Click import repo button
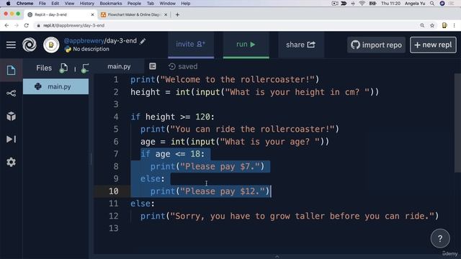This screenshot has width=461, height=259. coord(376,45)
